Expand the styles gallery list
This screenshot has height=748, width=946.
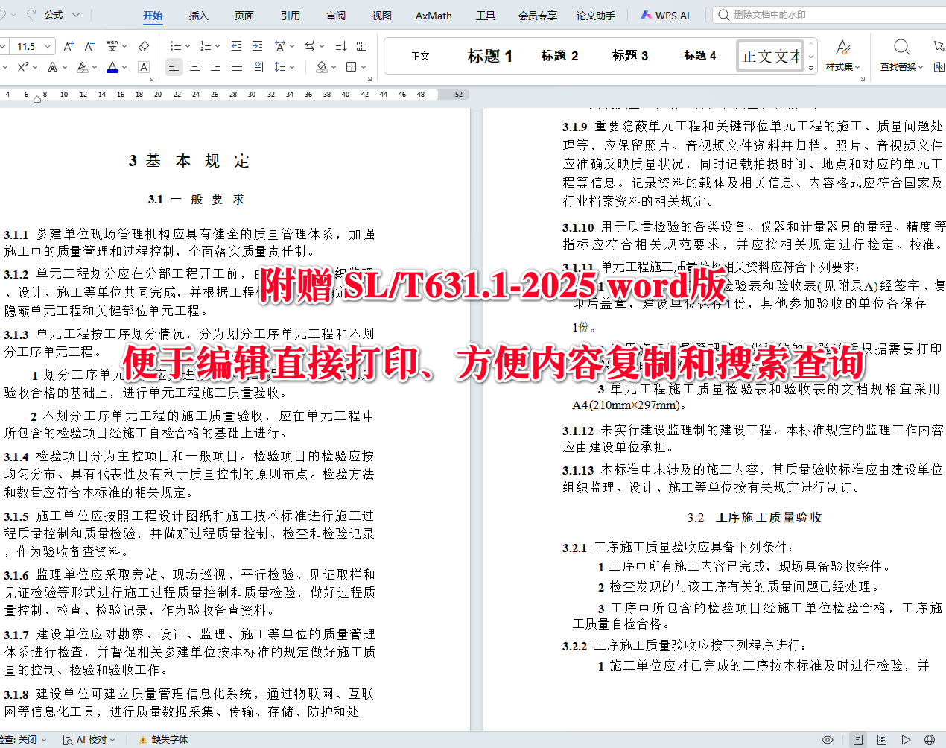811,69
